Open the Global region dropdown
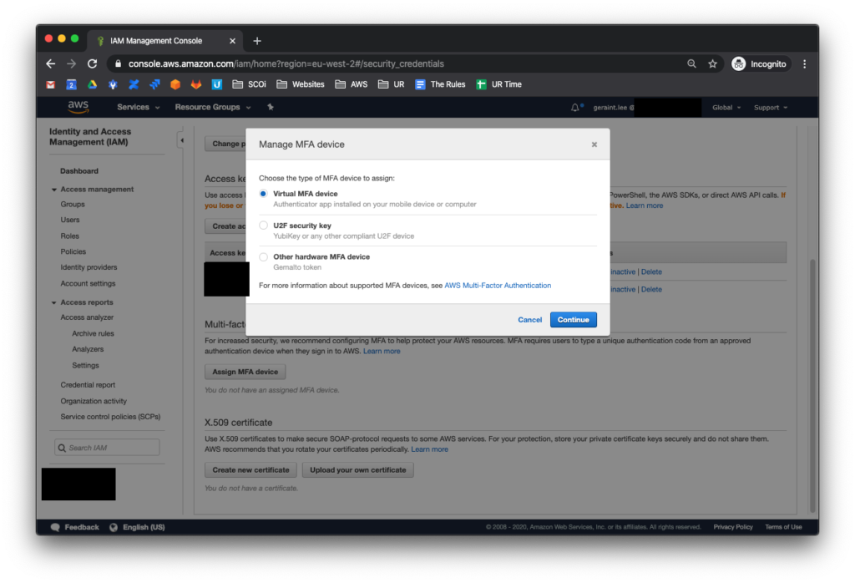The width and height of the screenshot is (855, 583). (x=726, y=108)
